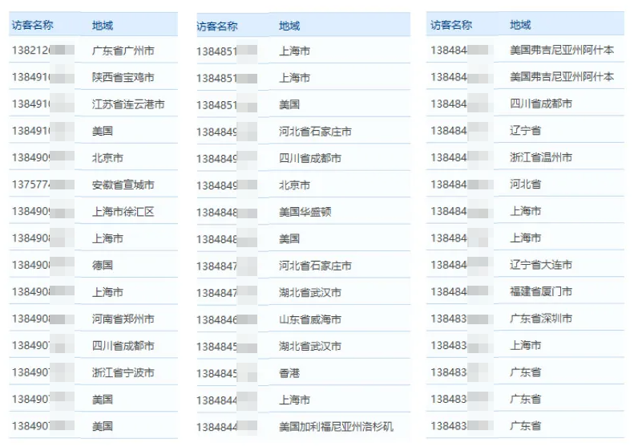This screenshot has width=634, height=447.
Task: Select visitor ID in 美国华盛顿 row
Action: [x=227, y=212]
